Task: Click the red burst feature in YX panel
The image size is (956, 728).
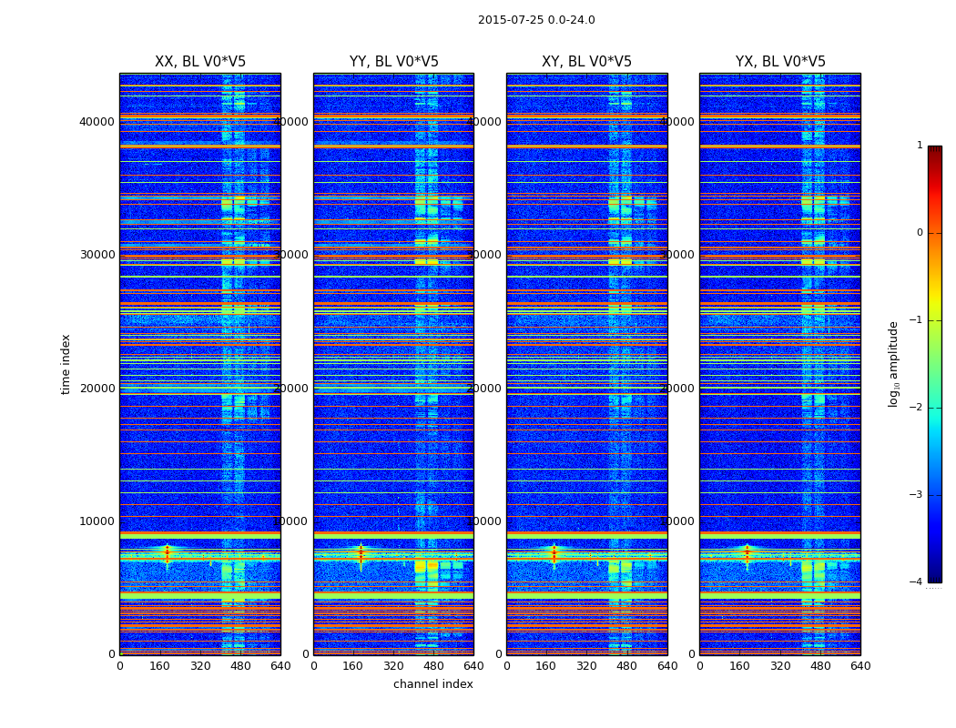Action: click(x=747, y=553)
